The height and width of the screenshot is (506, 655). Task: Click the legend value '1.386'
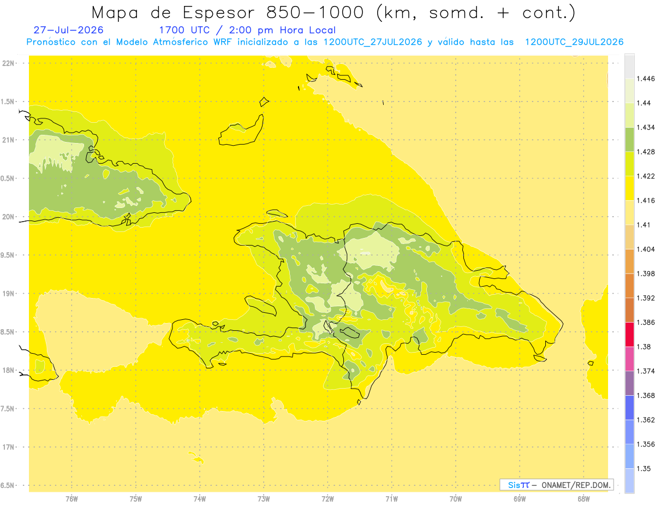(646, 322)
